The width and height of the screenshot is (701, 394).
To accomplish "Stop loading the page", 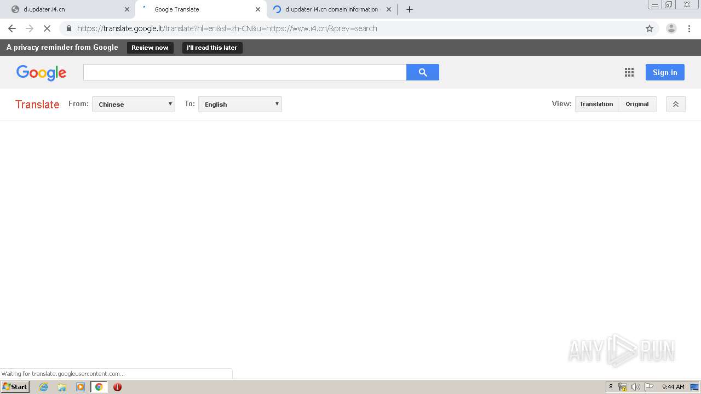I will [47, 28].
